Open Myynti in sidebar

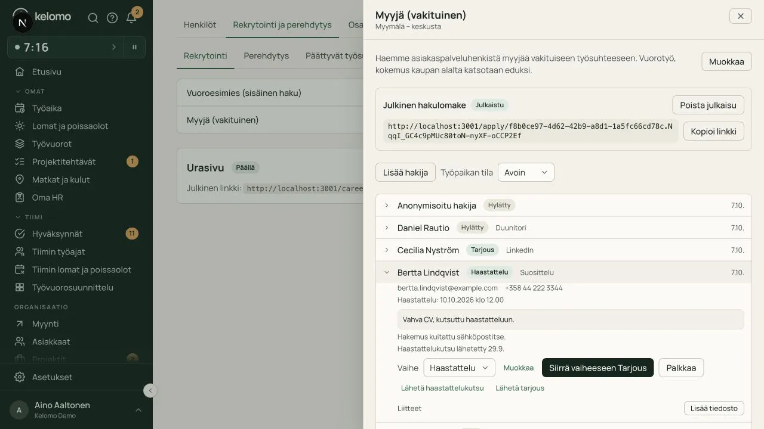point(76,324)
